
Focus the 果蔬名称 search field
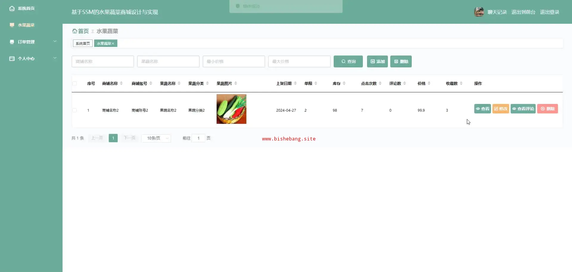click(x=168, y=61)
